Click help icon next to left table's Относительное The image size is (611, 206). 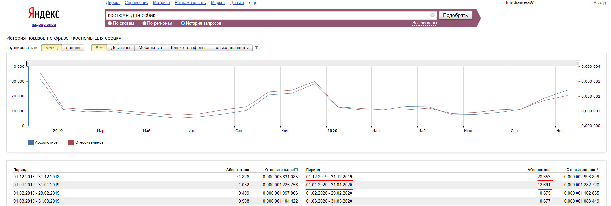[296, 170]
